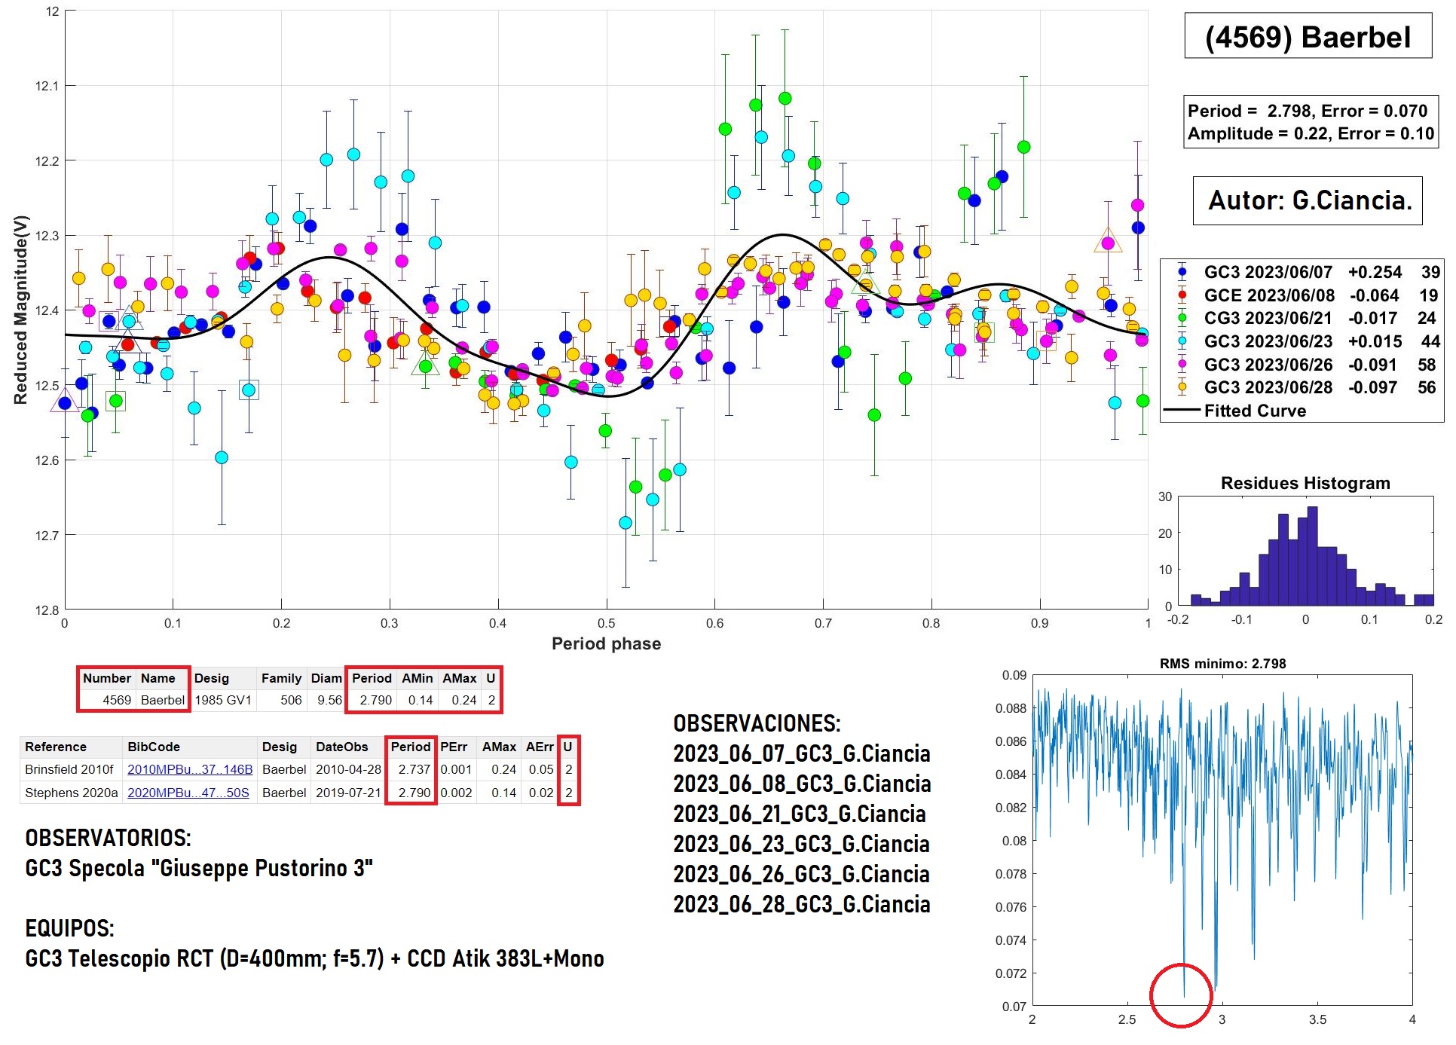The height and width of the screenshot is (1045, 1456).
Task: Click the Period phase axis label
Action: (x=606, y=643)
